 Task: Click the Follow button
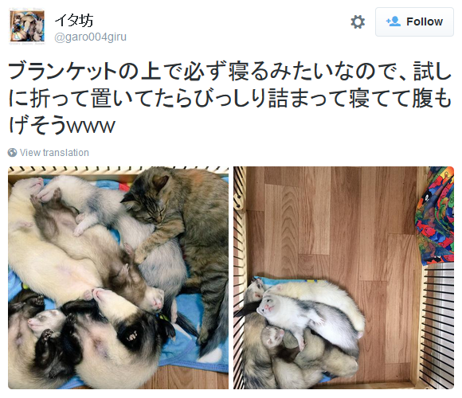coord(414,22)
